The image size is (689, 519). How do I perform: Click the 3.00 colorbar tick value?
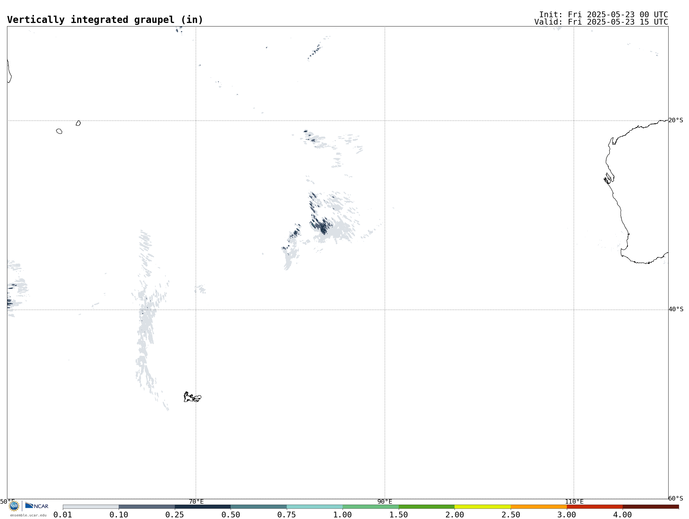coord(567,515)
